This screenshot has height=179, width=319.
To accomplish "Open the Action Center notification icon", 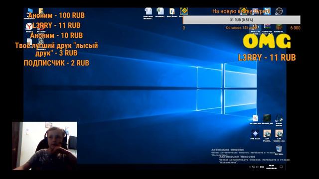I will 281,167.
